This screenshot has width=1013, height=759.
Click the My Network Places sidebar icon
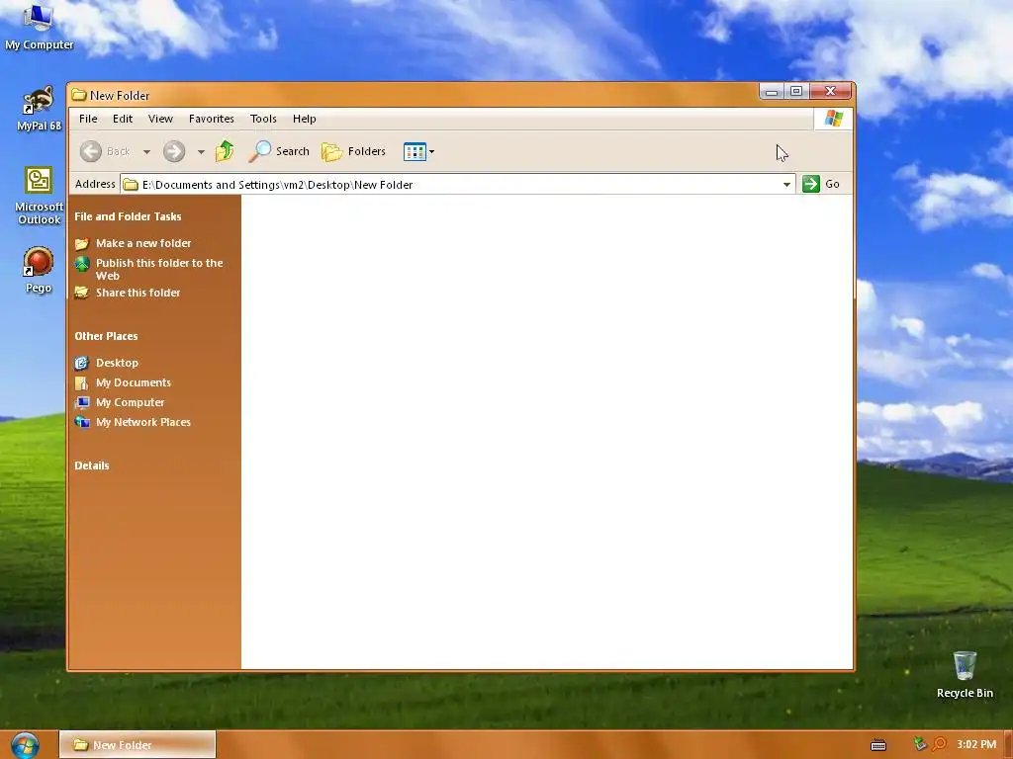(82, 422)
